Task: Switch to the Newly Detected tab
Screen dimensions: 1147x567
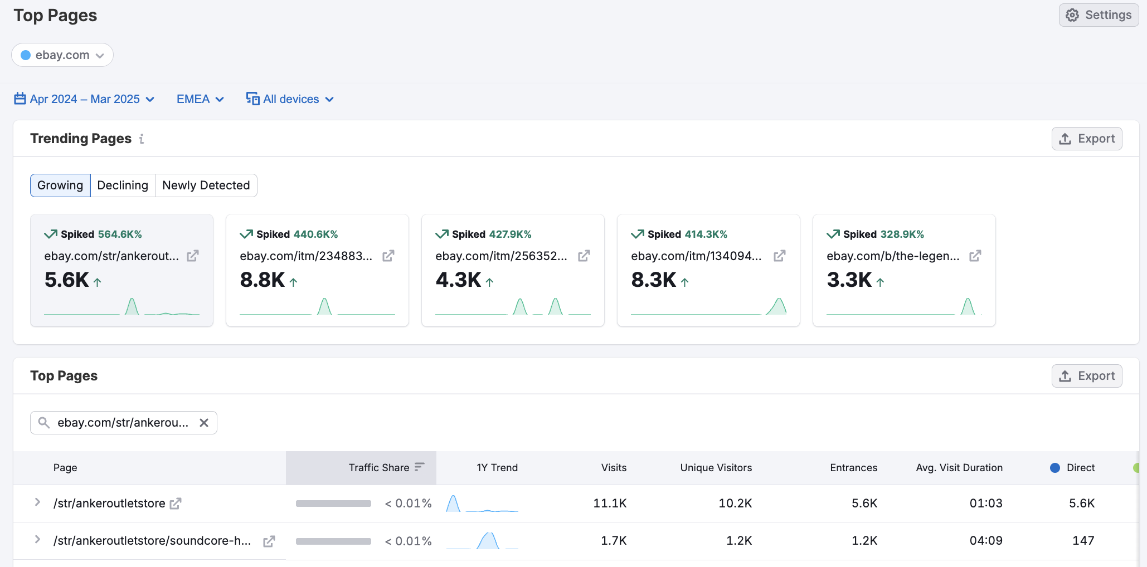Action: [206, 185]
